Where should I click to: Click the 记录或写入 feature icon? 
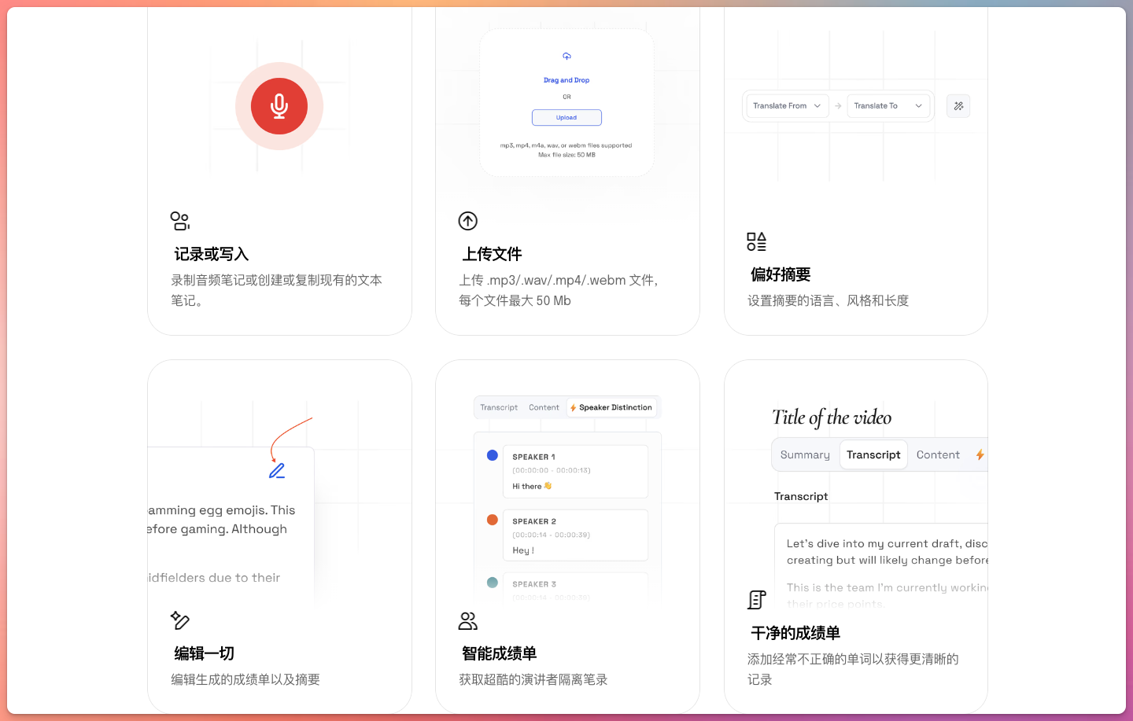tap(179, 221)
